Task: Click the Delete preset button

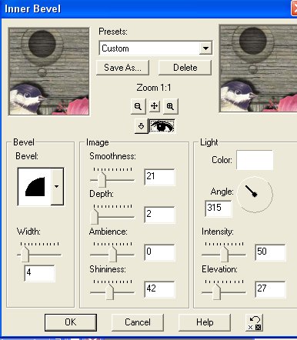Action: coord(185,68)
